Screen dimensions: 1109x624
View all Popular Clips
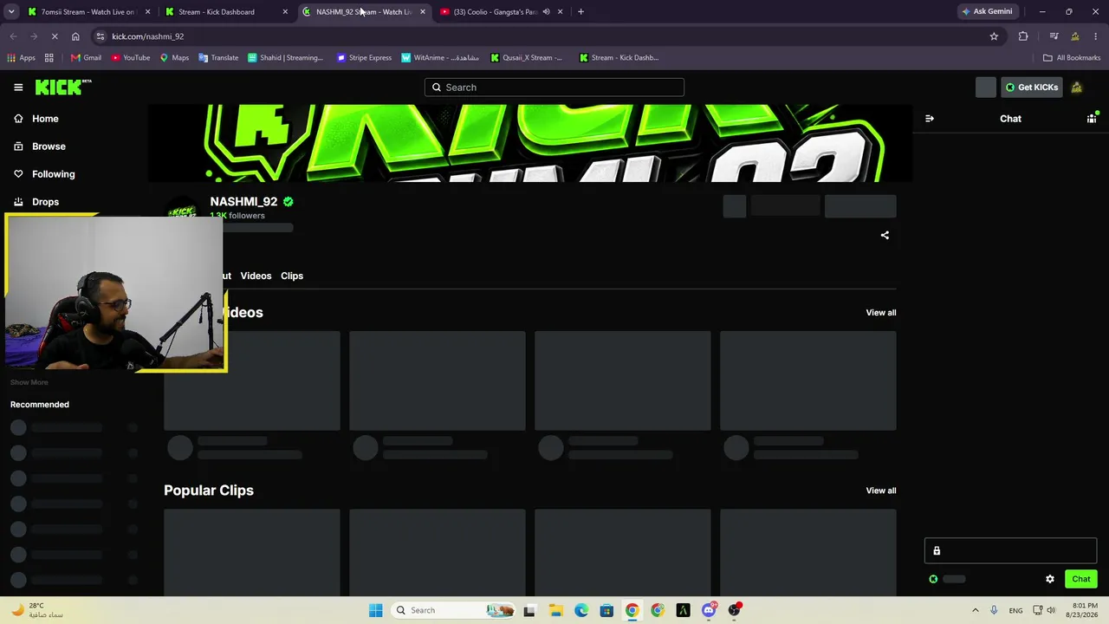[881, 491]
